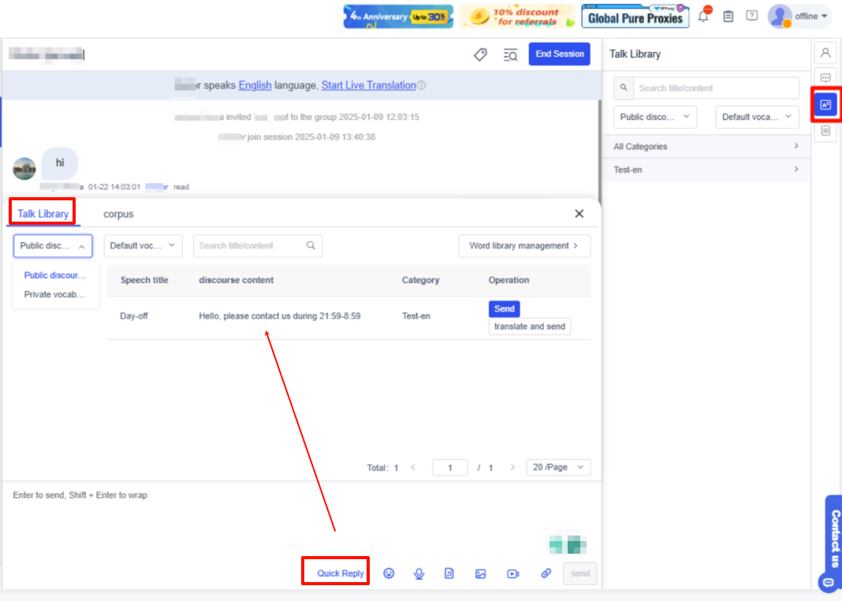The height and width of the screenshot is (601, 842).
Task: Click Start Live Translation link
Action: pos(368,85)
